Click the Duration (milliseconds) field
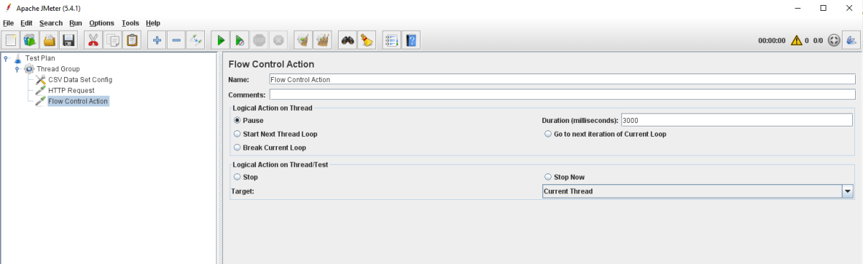 point(736,120)
